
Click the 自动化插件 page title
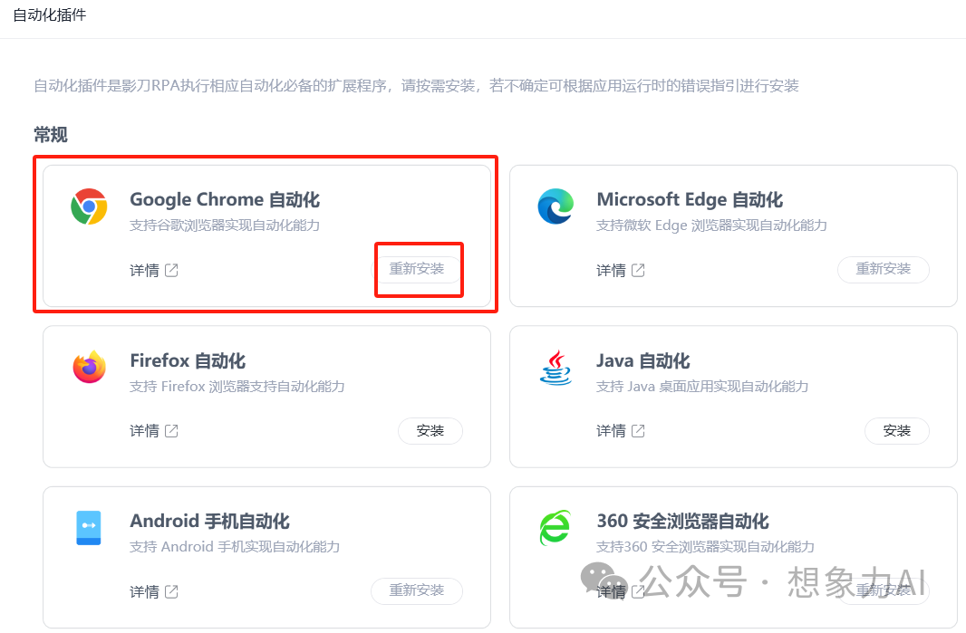coord(49,14)
